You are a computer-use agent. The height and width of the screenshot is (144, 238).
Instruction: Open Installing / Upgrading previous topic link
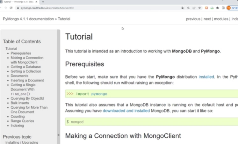[x=22, y=142]
